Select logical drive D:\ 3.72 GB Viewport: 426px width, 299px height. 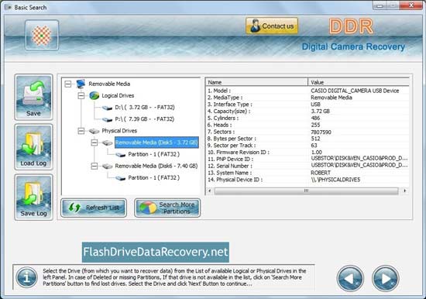click(145, 108)
